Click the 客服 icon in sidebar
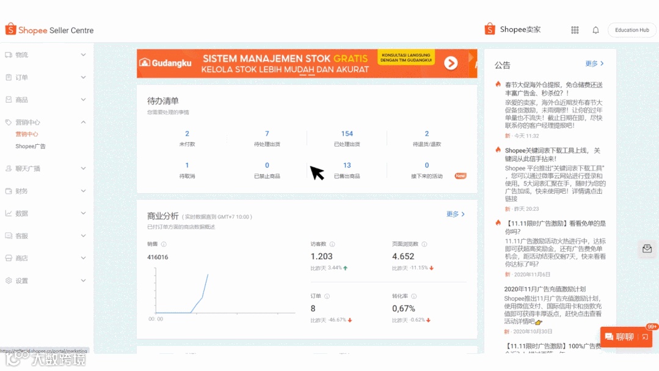 (x=9, y=235)
